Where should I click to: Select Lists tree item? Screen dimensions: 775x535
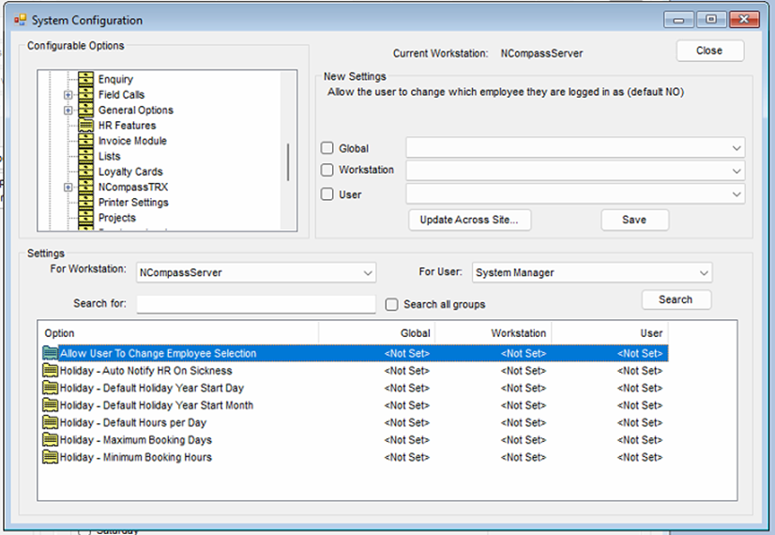[x=109, y=156]
